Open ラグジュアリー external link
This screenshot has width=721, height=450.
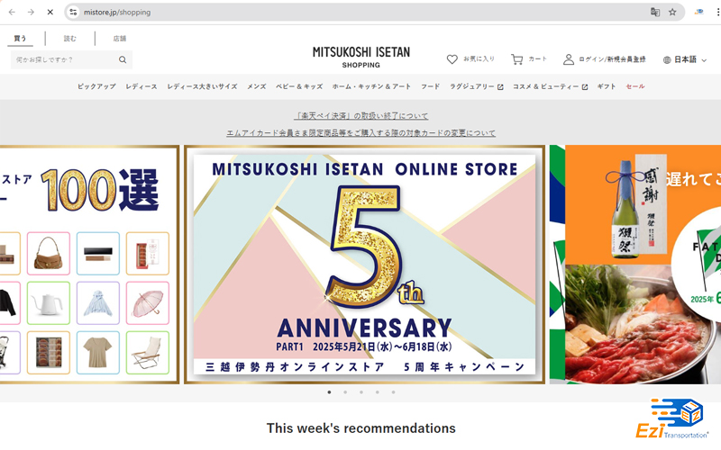(x=477, y=86)
